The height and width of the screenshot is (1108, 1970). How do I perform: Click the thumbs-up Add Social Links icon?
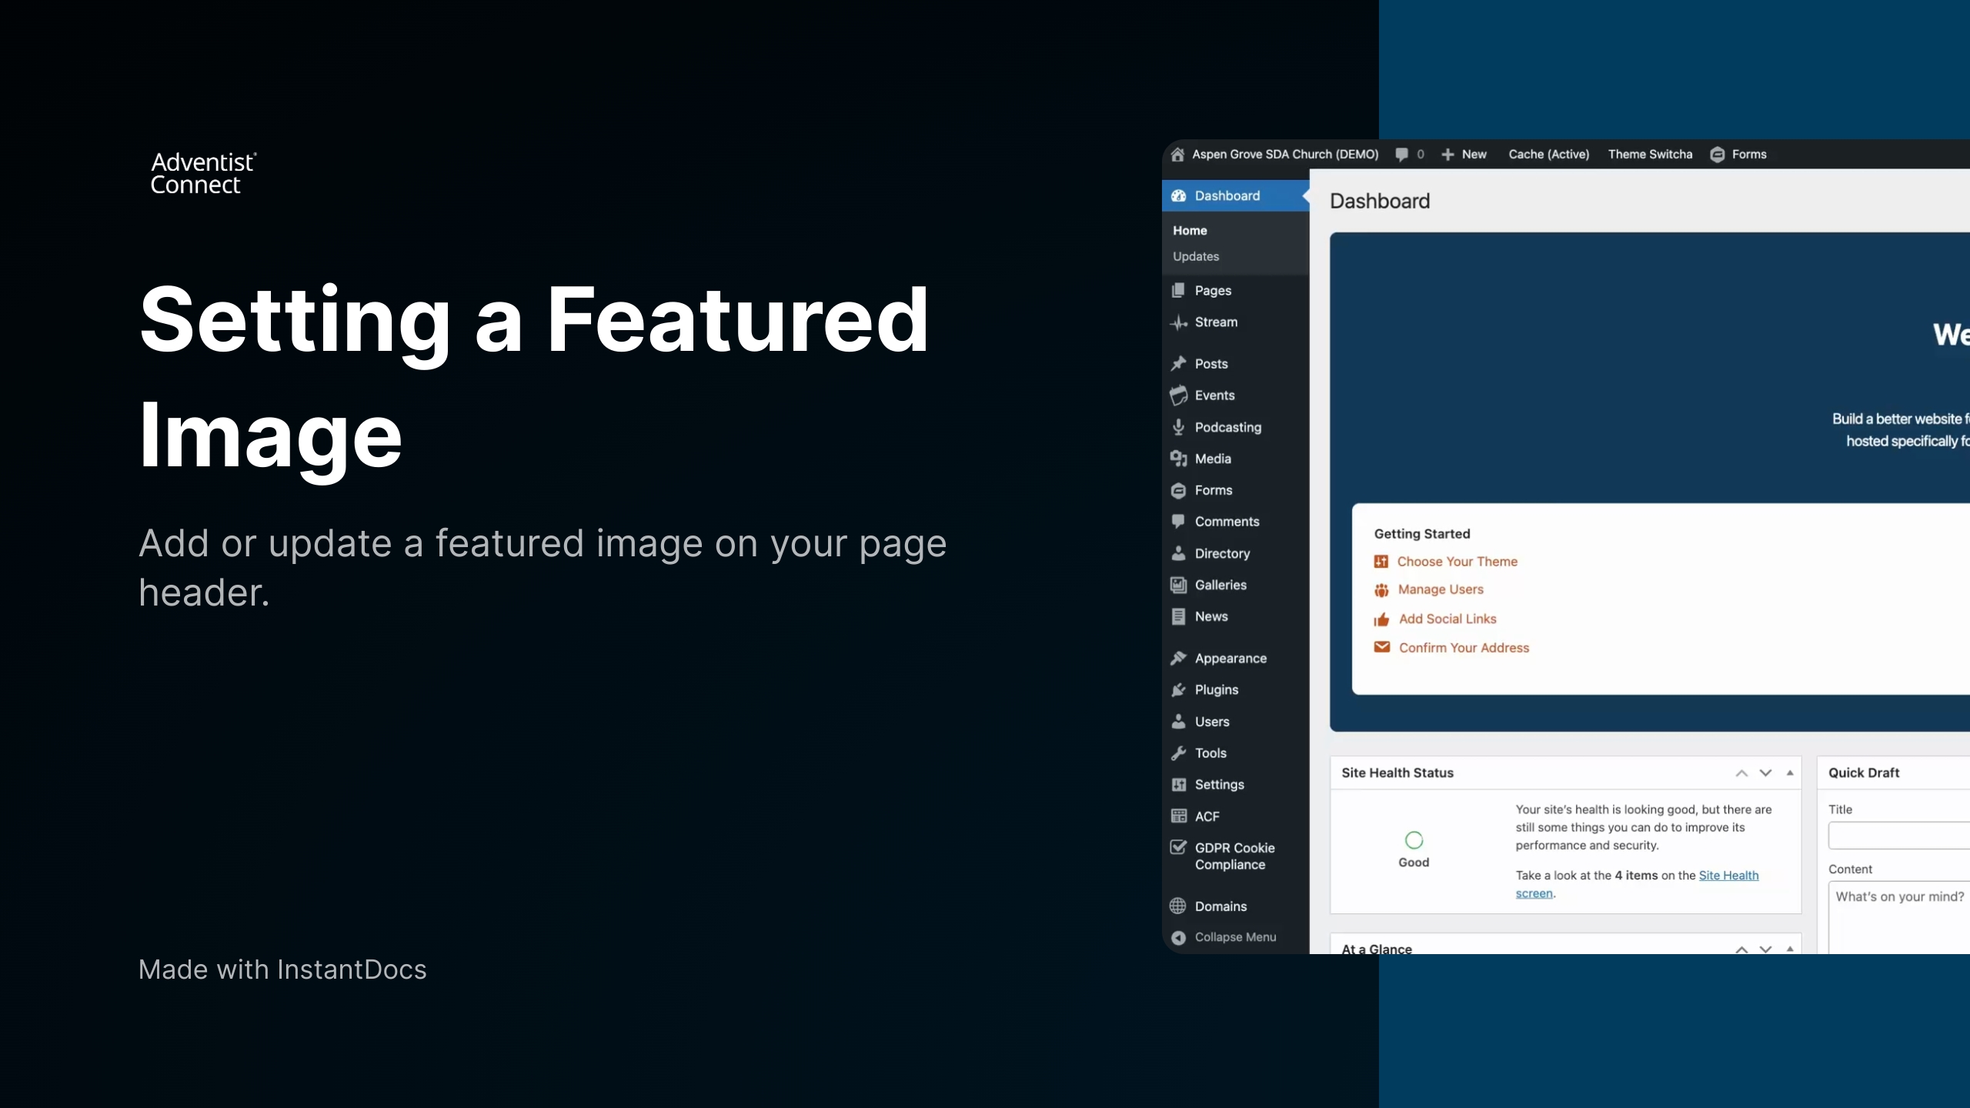tap(1381, 619)
